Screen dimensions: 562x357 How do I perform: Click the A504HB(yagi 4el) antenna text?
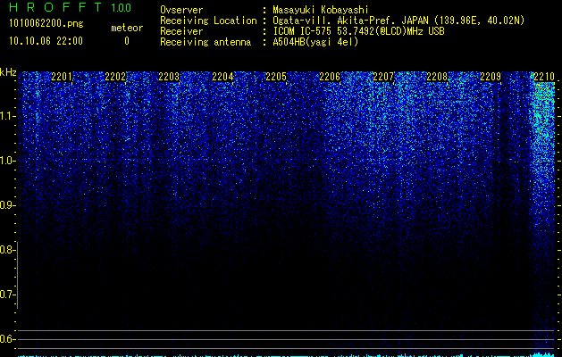click(x=315, y=42)
